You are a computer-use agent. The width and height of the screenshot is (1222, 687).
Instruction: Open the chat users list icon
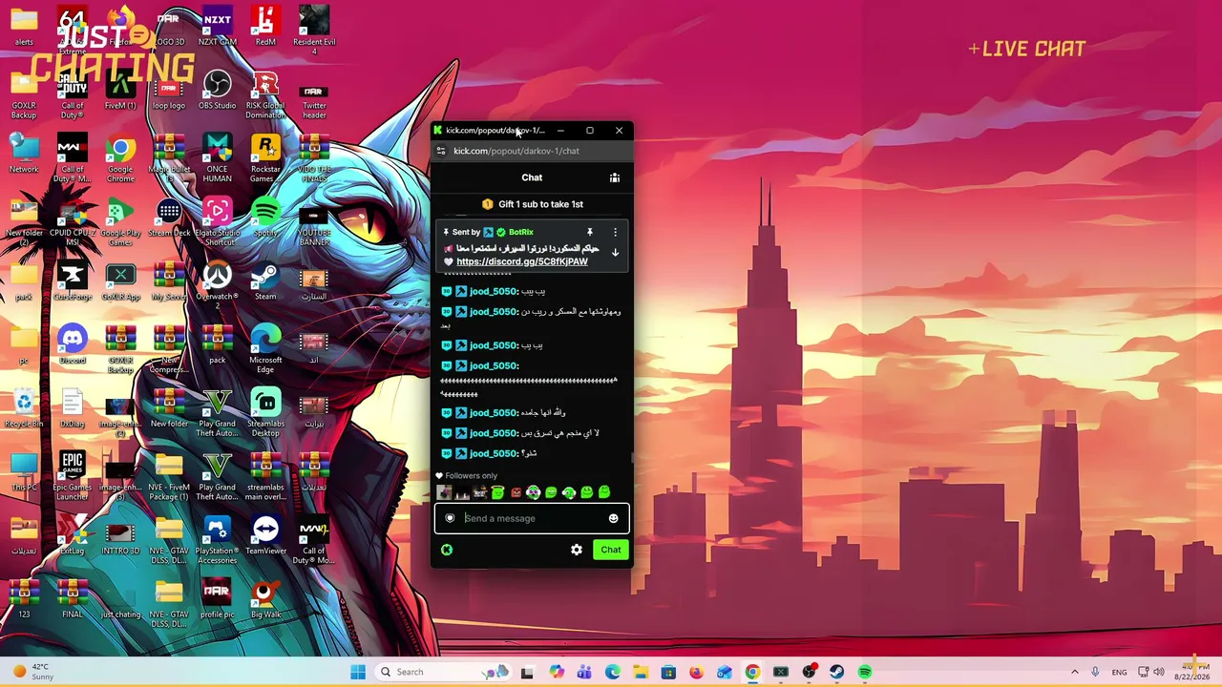615,177
